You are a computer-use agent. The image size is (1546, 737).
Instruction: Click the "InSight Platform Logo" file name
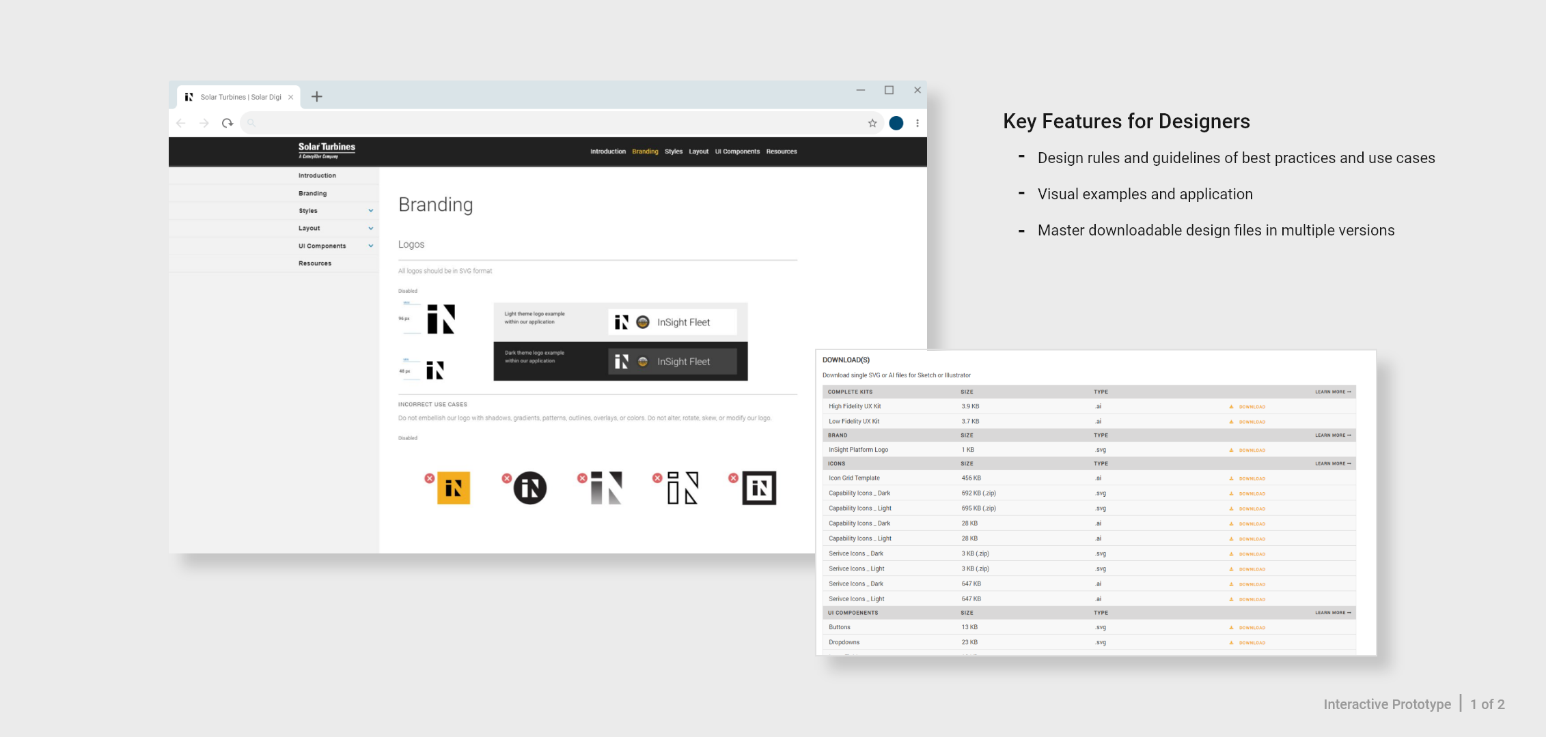click(x=858, y=450)
